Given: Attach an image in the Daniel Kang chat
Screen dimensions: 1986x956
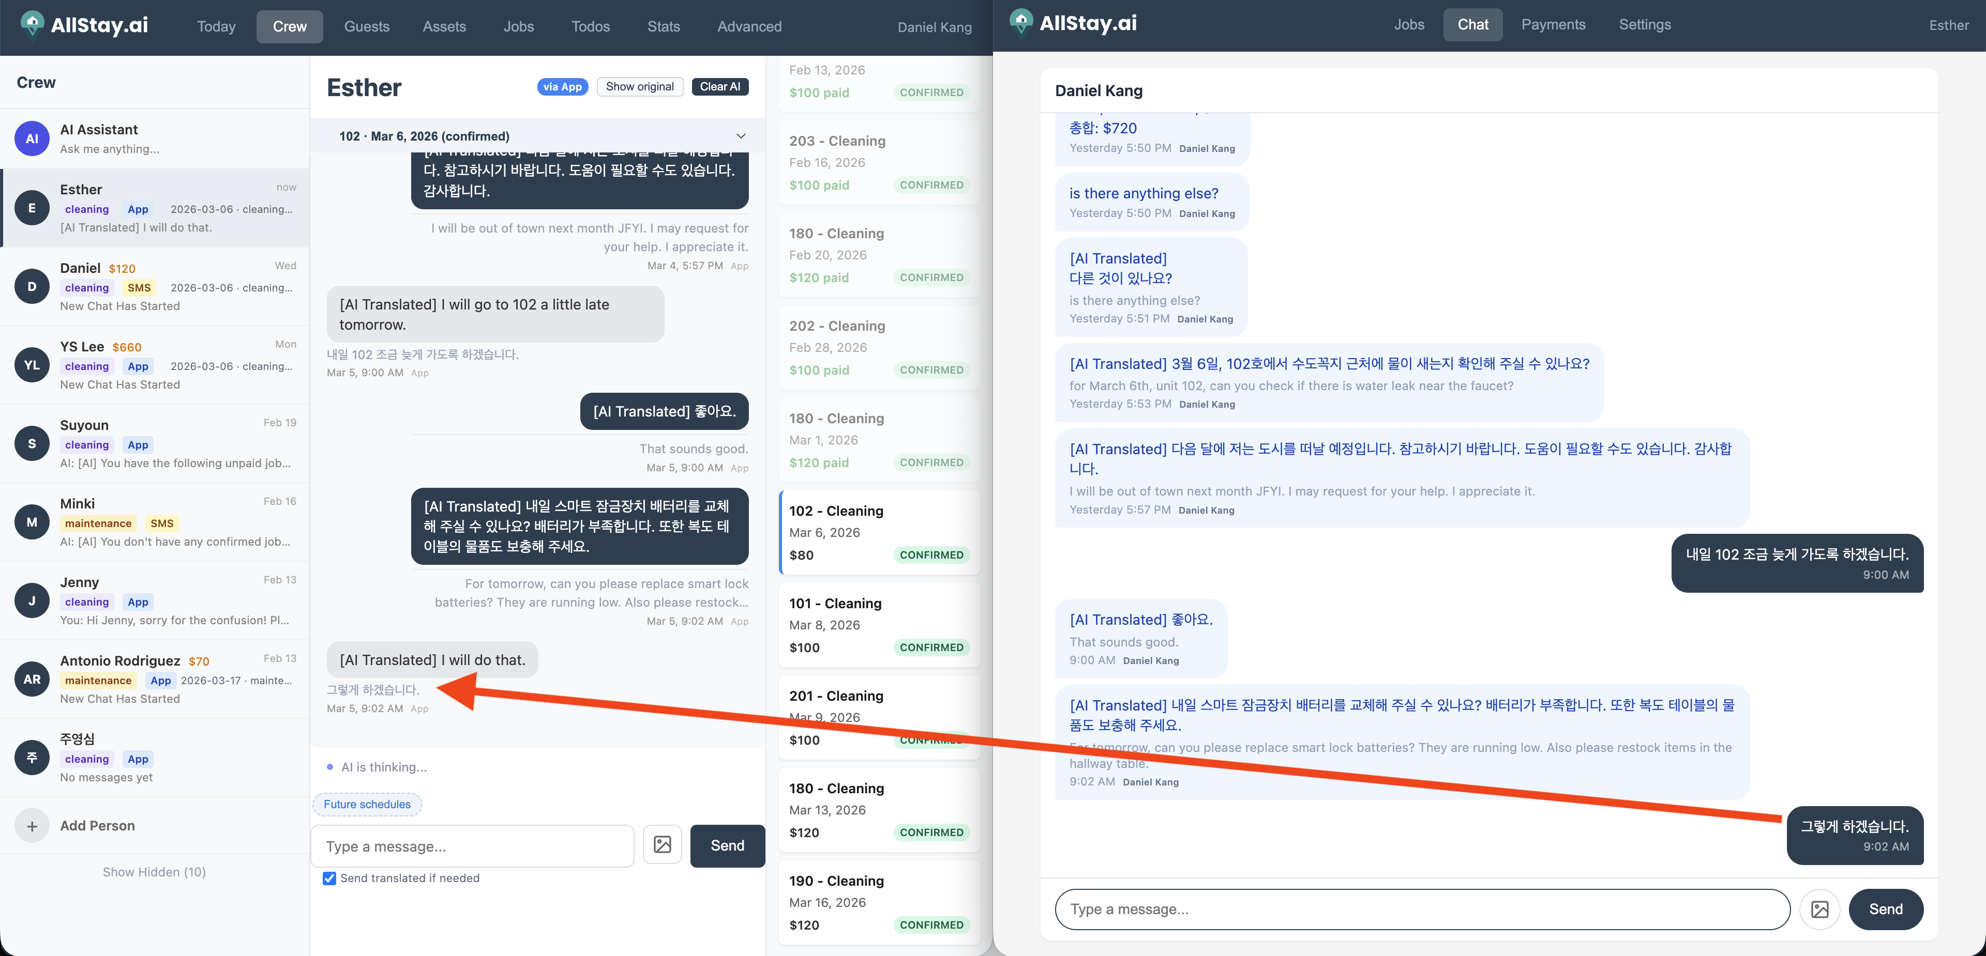Looking at the screenshot, I should pyautogui.click(x=1820, y=909).
